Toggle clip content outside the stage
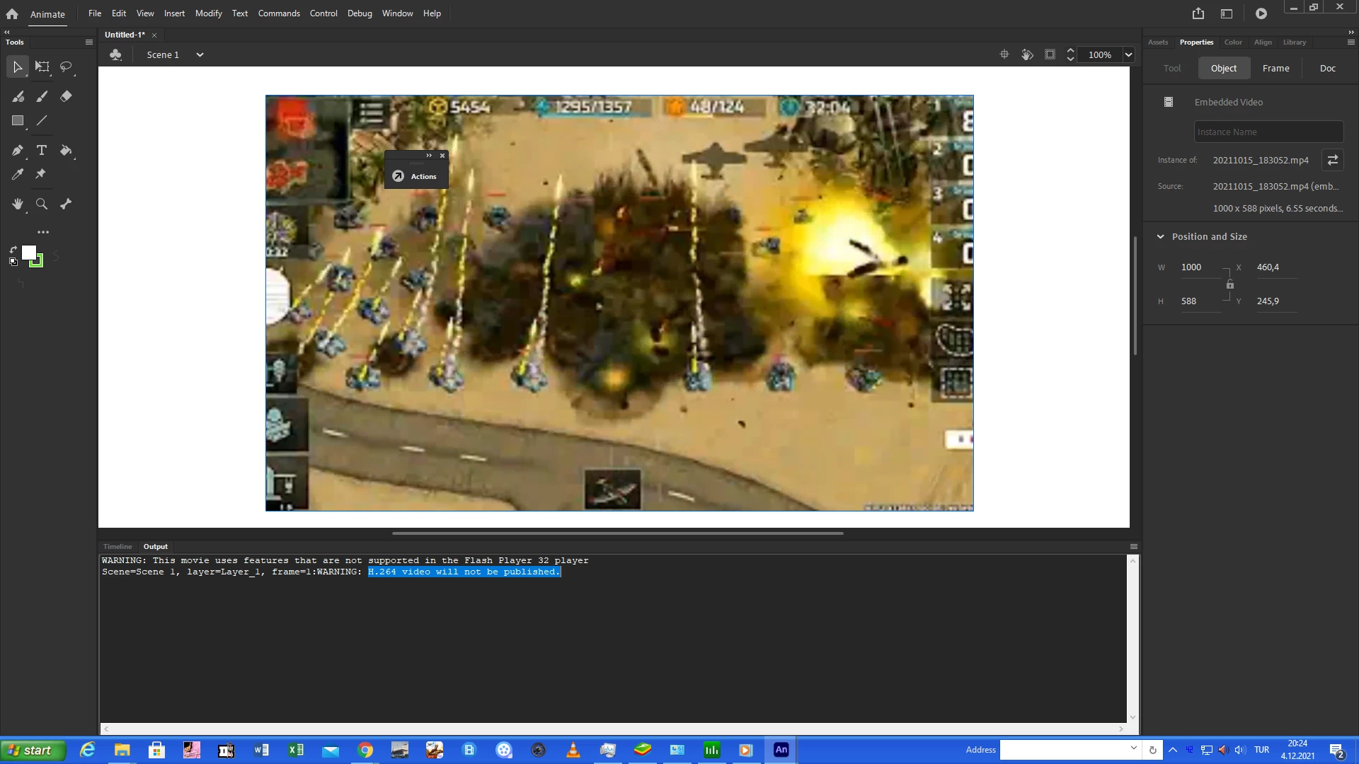Image resolution: width=1359 pixels, height=764 pixels. coord(1050,54)
